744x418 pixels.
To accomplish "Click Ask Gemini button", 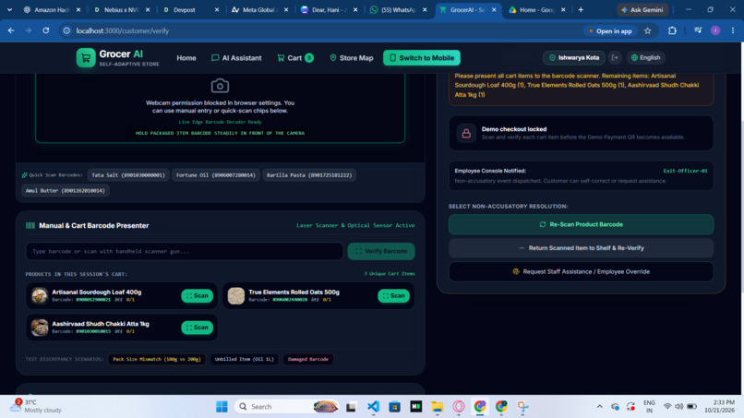I will 642,9.
